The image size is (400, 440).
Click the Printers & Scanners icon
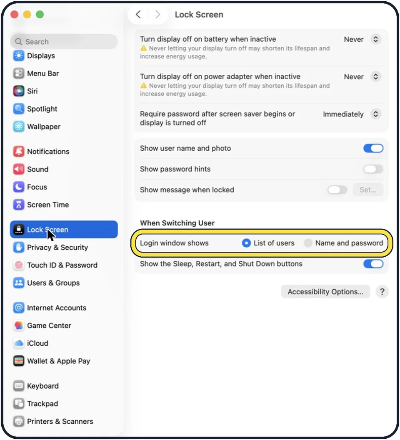pyautogui.click(x=19, y=422)
